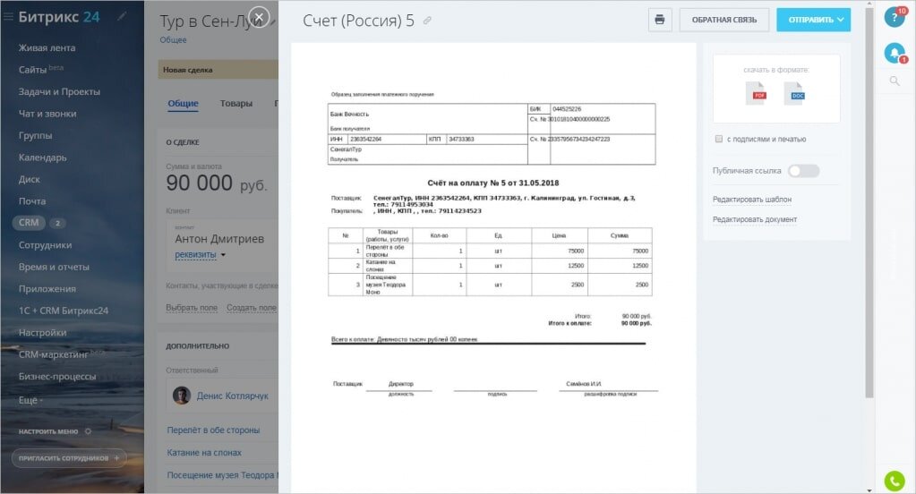Open Календарь in sidebar
The width and height of the screenshot is (916, 494).
[x=42, y=158]
